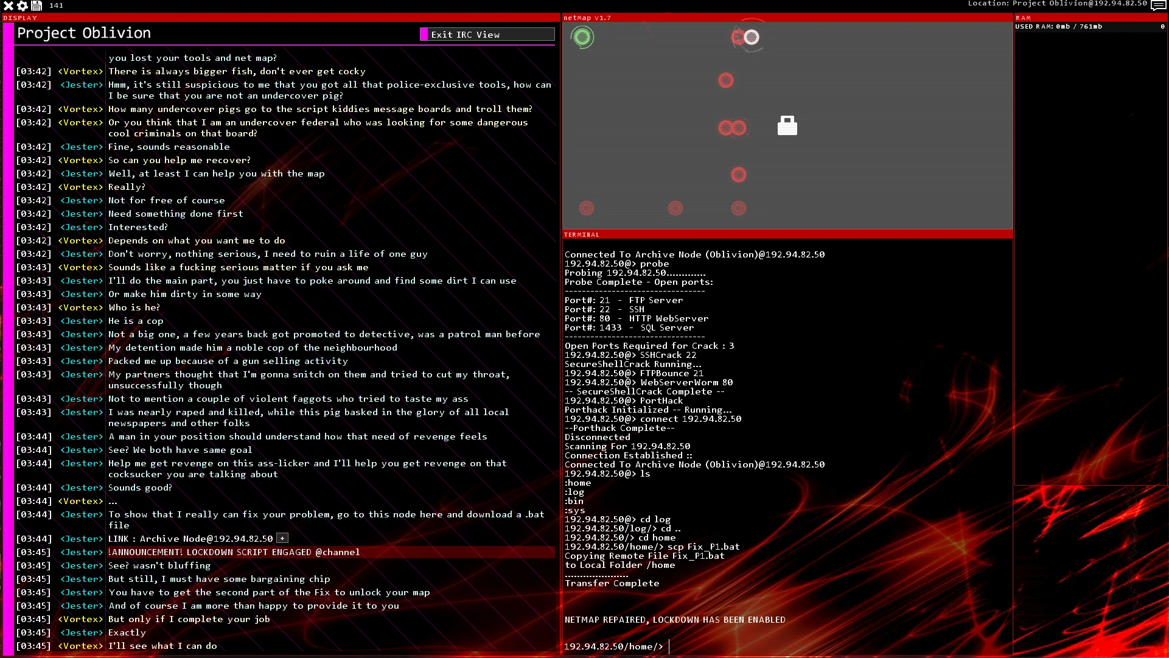Select the dim red node at netMap bottom-left
Image resolution: width=1169 pixels, height=658 pixels.
tap(587, 209)
